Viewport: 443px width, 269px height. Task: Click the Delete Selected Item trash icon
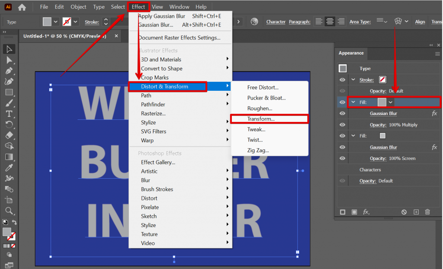427,211
